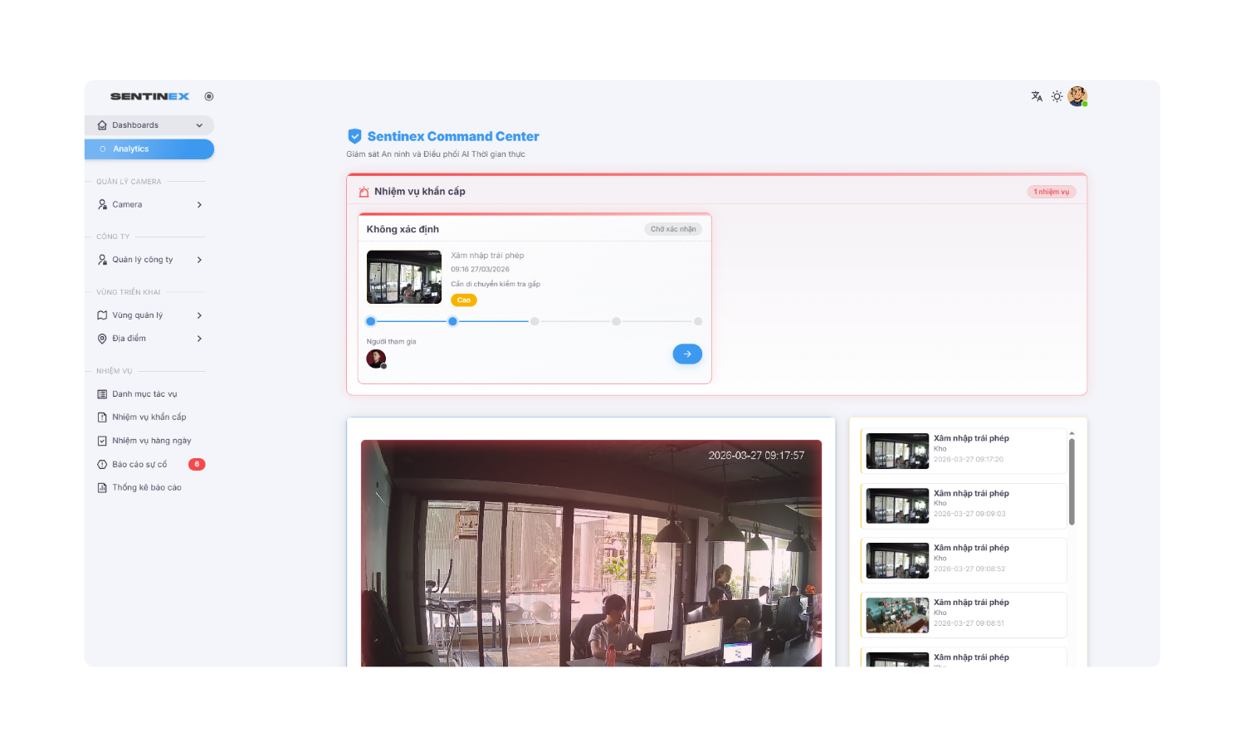
Task: Click the live camera video feed
Action: (591, 553)
